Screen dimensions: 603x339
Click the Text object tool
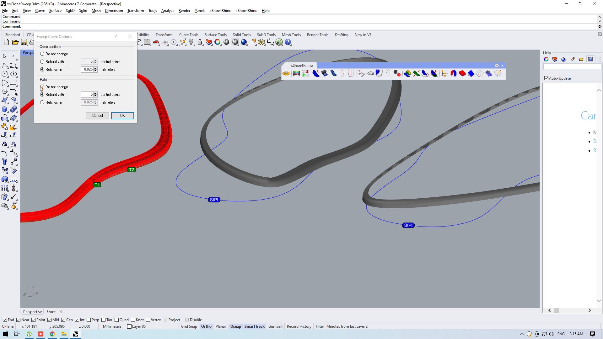click(x=5, y=162)
